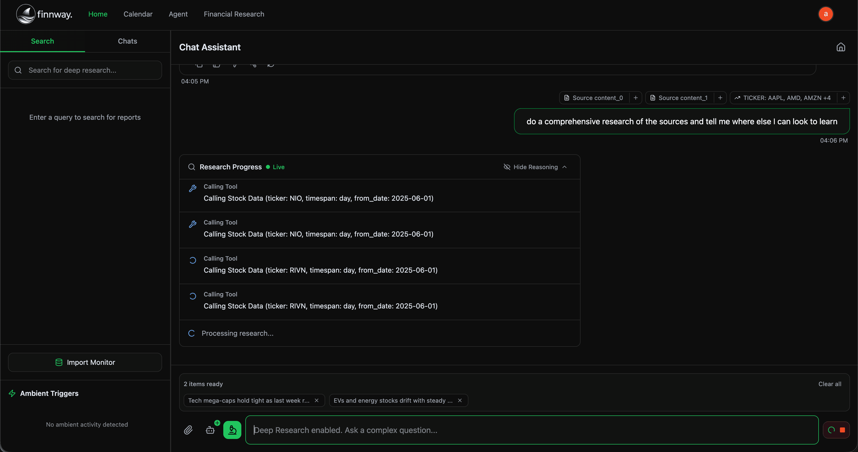Click the plus next to Source content_0

coord(635,98)
